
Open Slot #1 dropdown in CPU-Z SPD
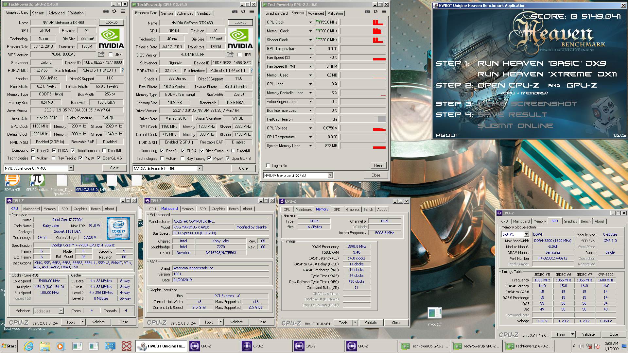click(x=526, y=234)
